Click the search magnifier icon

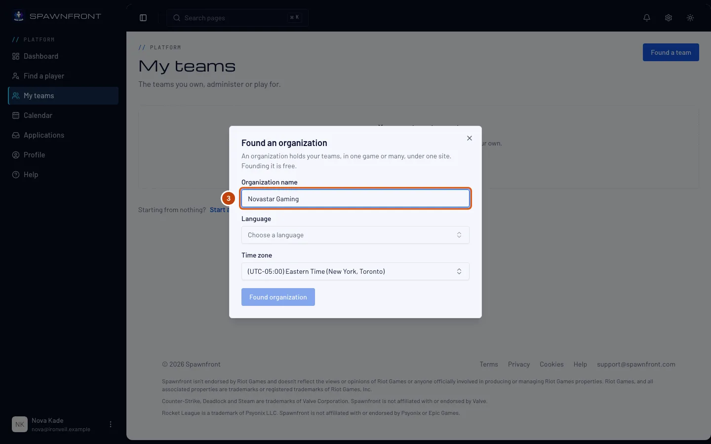click(x=177, y=18)
